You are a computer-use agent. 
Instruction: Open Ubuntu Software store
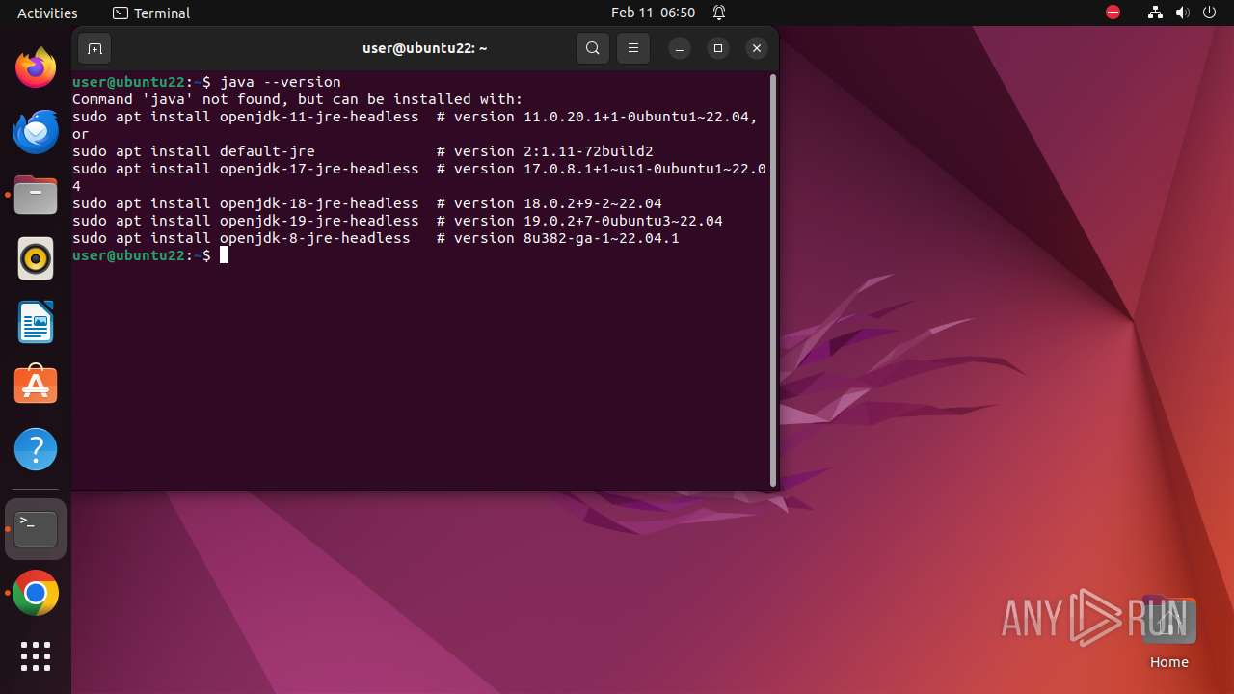tap(36, 386)
